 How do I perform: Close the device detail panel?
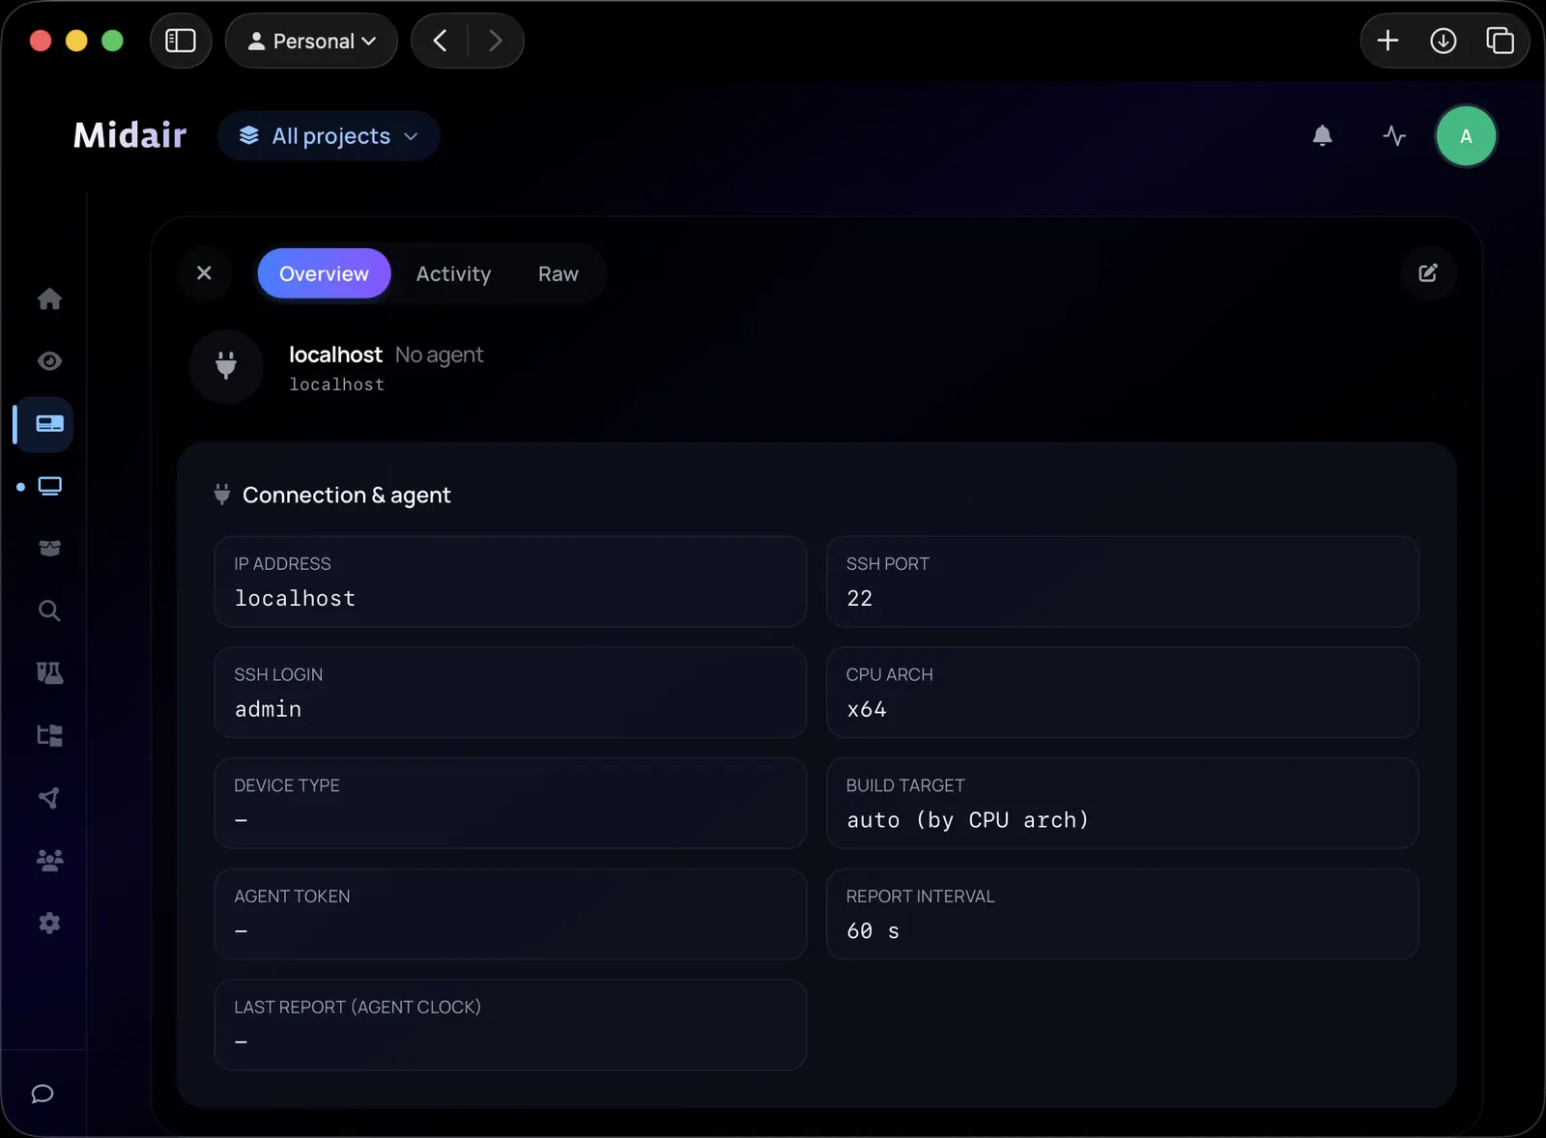204,273
